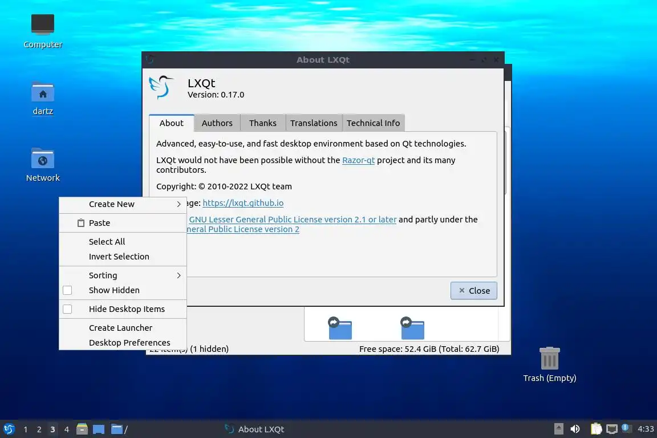Click the About LXQt window menu icon

click(x=150, y=59)
